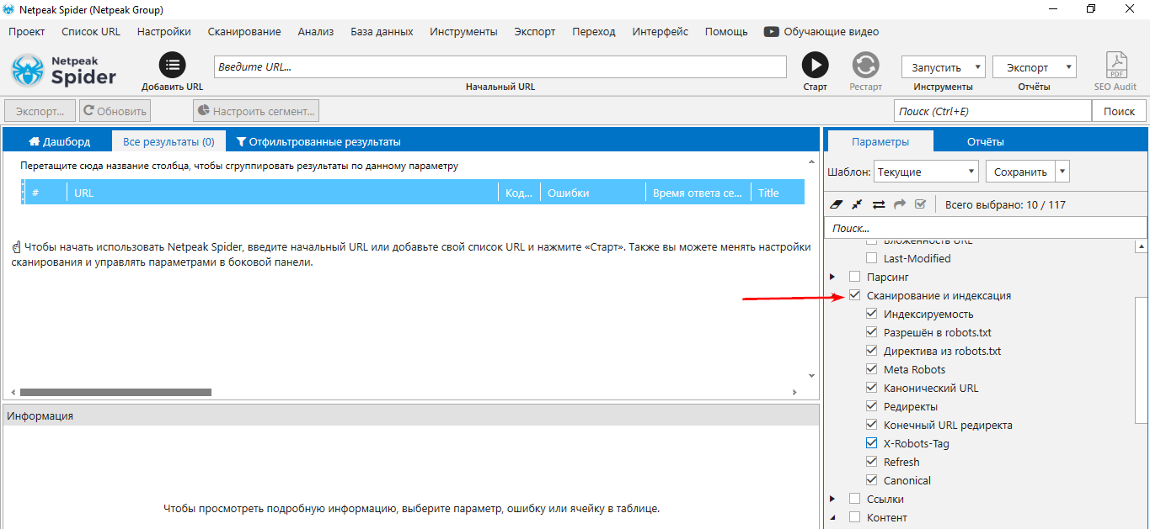Open the Проект menu

(27, 31)
